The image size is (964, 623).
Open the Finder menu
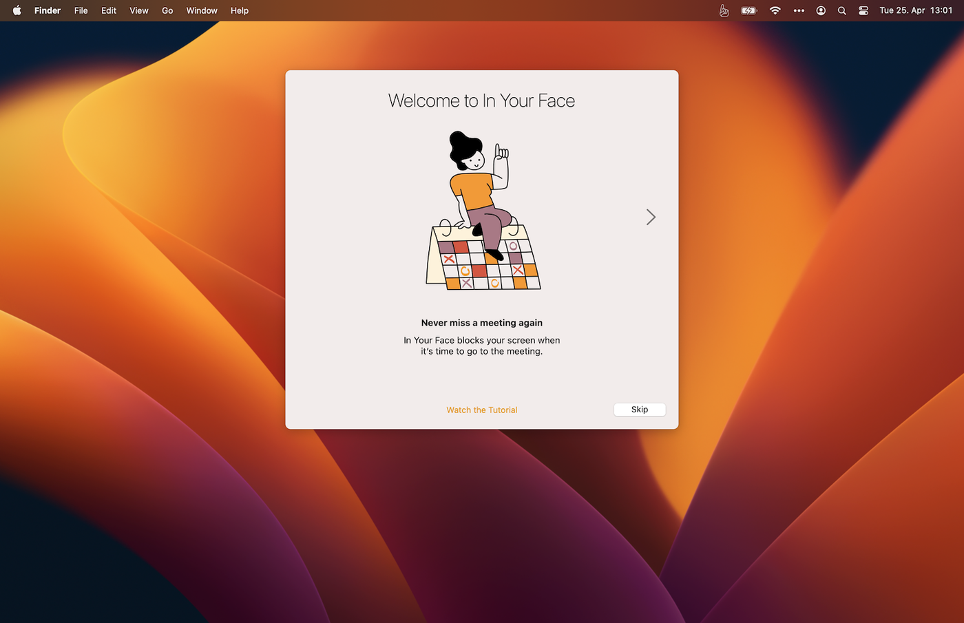(48, 10)
